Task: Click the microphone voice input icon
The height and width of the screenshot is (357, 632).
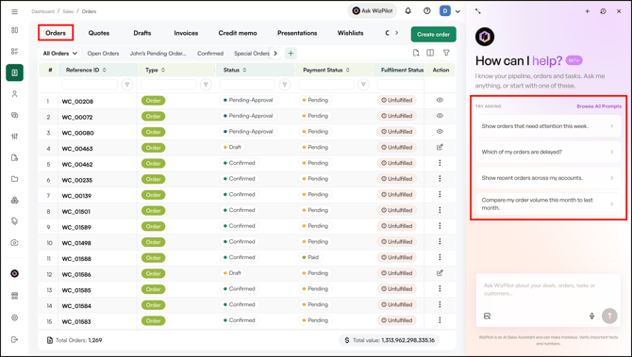Action: point(591,316)
